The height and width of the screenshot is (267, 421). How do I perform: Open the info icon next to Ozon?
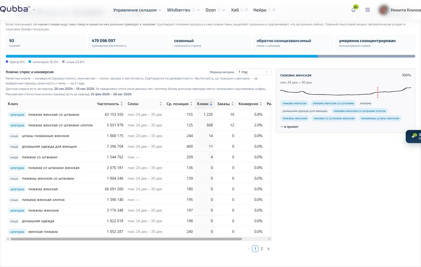pyautogui.click(x=219, y=10)
